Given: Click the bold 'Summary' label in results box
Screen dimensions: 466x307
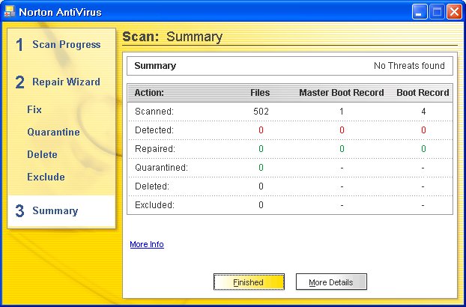Looking at the screenshot, I should [155, 66].
